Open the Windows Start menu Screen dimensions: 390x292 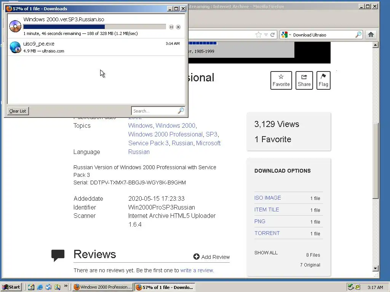[11, 287]
